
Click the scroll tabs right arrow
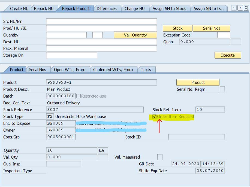pyautogui.click(x=240, y=8)
